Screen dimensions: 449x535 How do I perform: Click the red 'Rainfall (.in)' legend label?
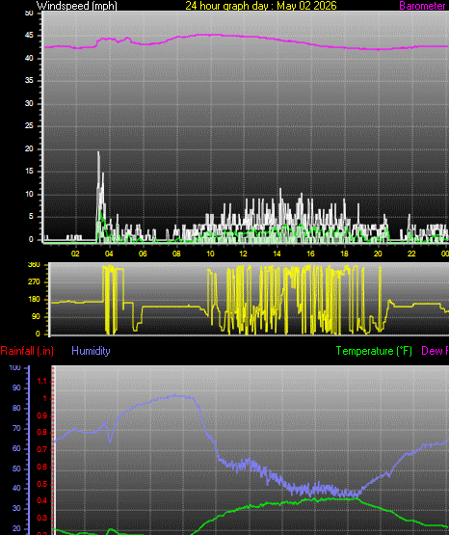27,351
